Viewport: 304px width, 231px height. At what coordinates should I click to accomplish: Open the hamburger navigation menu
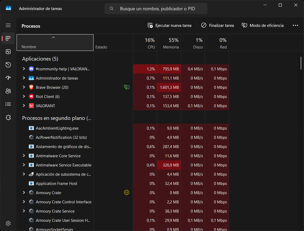click(8, 25)
